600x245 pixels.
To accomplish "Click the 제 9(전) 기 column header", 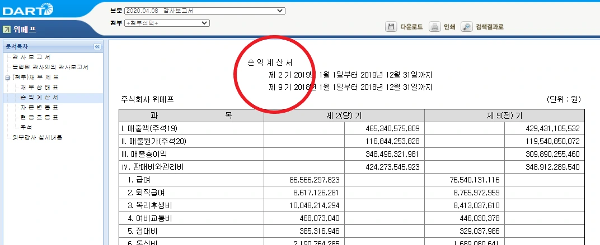I will tap(504, 116).
